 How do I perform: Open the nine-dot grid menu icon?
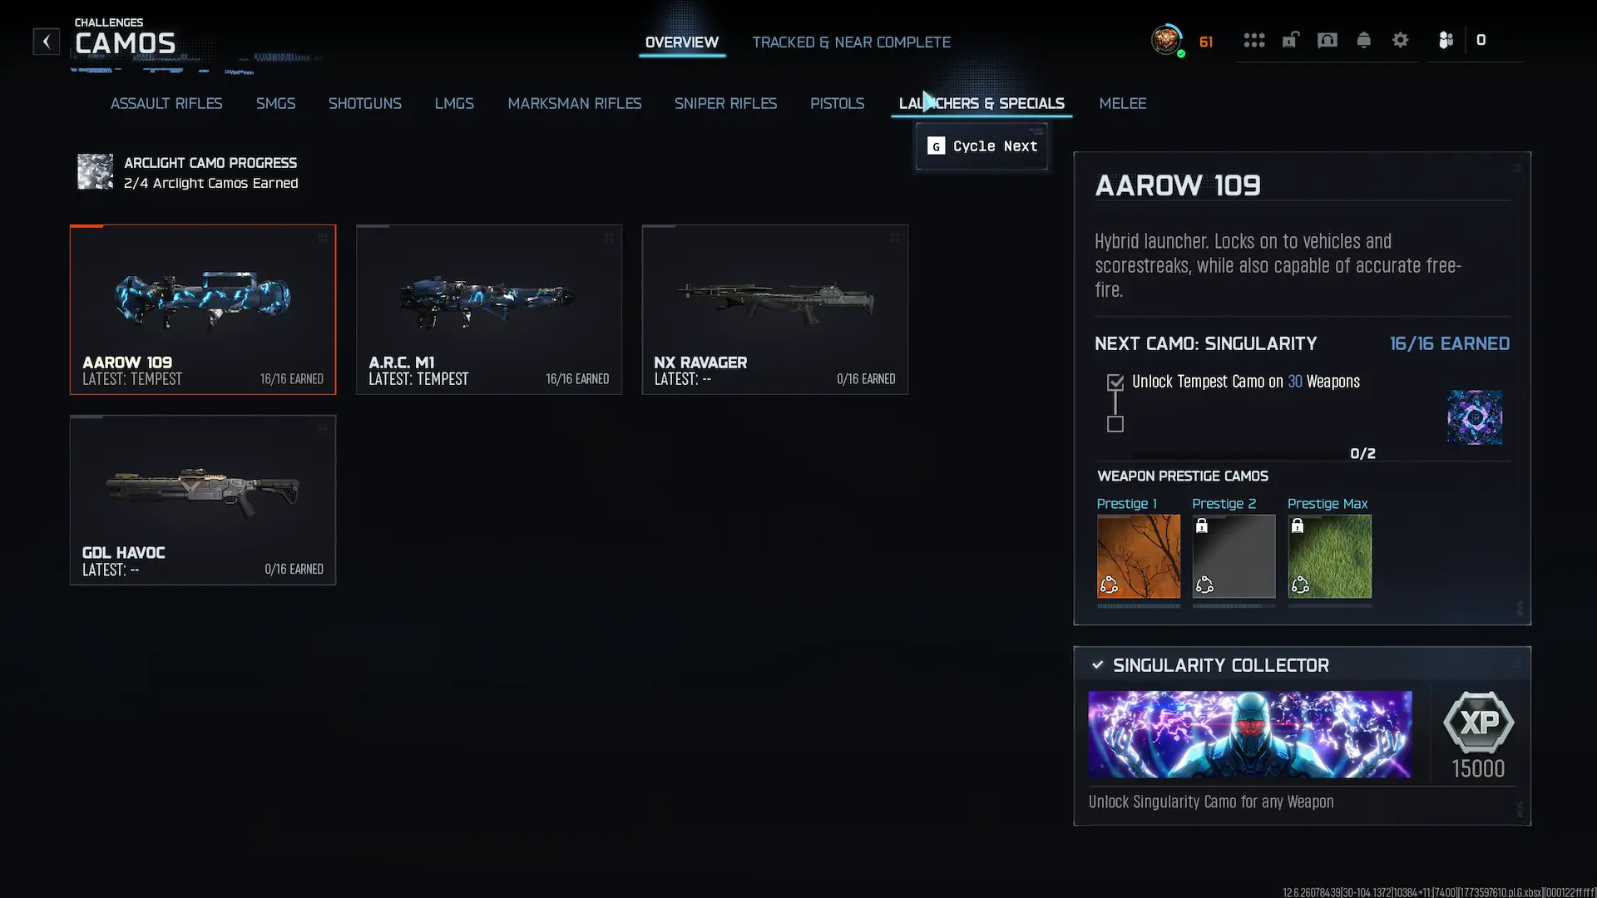(x=1254, y=40)
